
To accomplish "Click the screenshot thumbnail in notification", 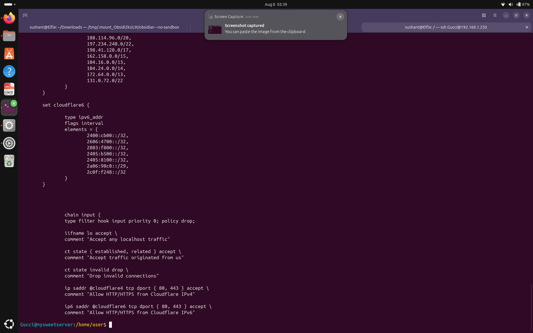I will pos(215,29).
